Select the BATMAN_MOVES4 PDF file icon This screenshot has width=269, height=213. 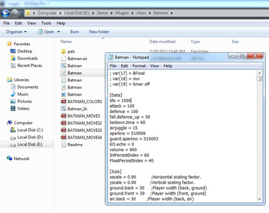pos(63,137)
